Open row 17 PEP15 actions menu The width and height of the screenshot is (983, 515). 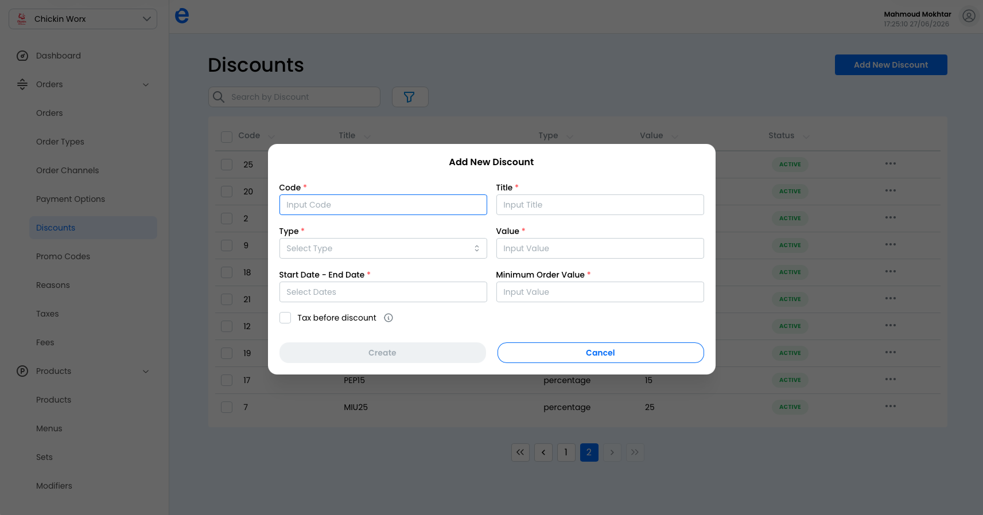[x=890, y=380]
